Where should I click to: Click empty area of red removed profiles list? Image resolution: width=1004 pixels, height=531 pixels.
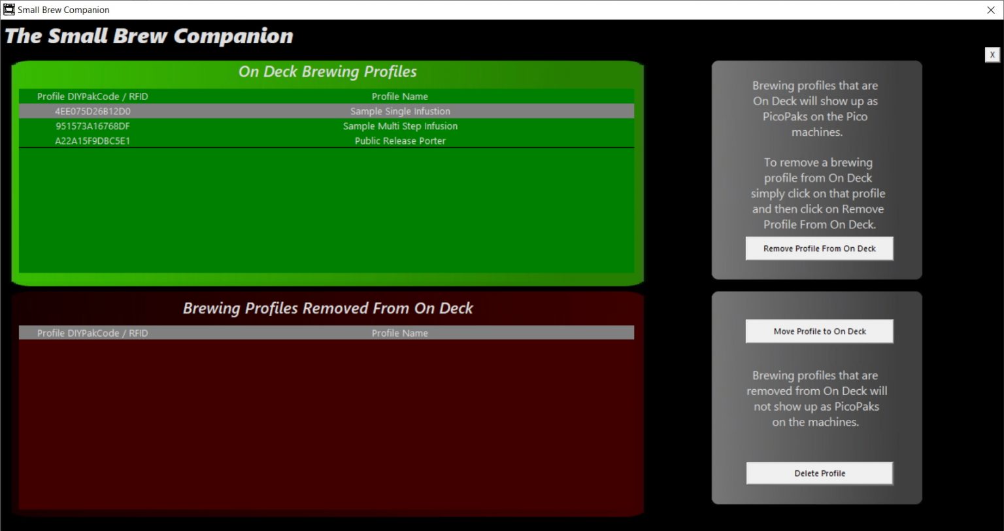point(327,425)
